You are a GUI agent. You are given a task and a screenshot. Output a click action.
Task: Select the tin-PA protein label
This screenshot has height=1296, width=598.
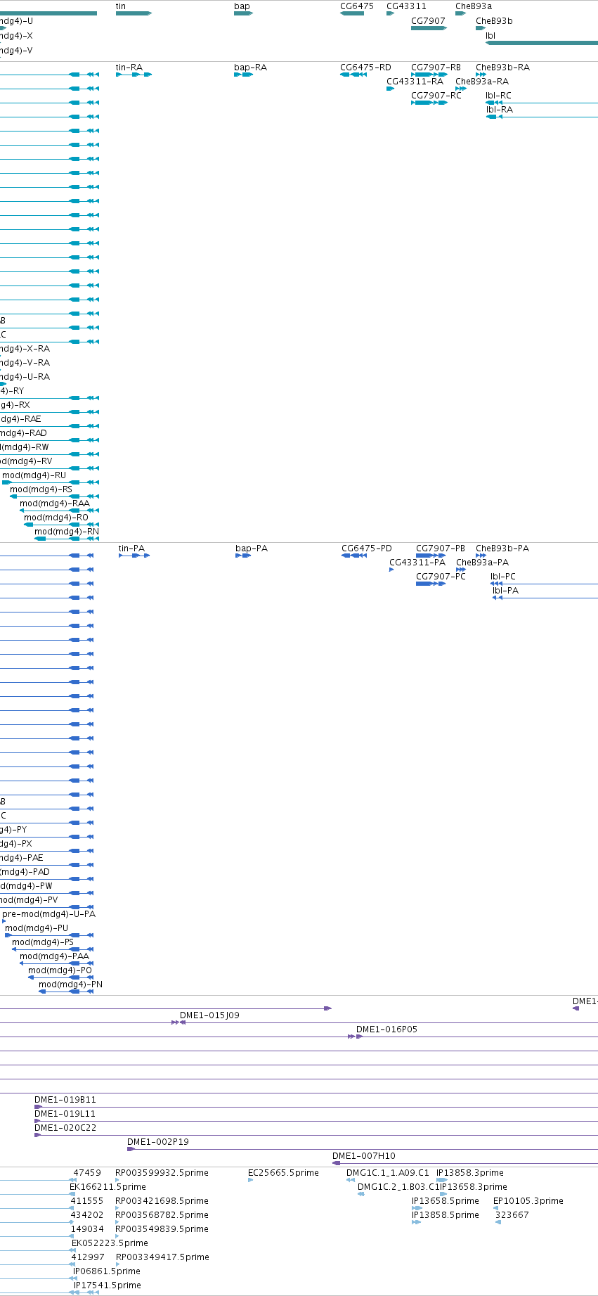pos(131,548)
